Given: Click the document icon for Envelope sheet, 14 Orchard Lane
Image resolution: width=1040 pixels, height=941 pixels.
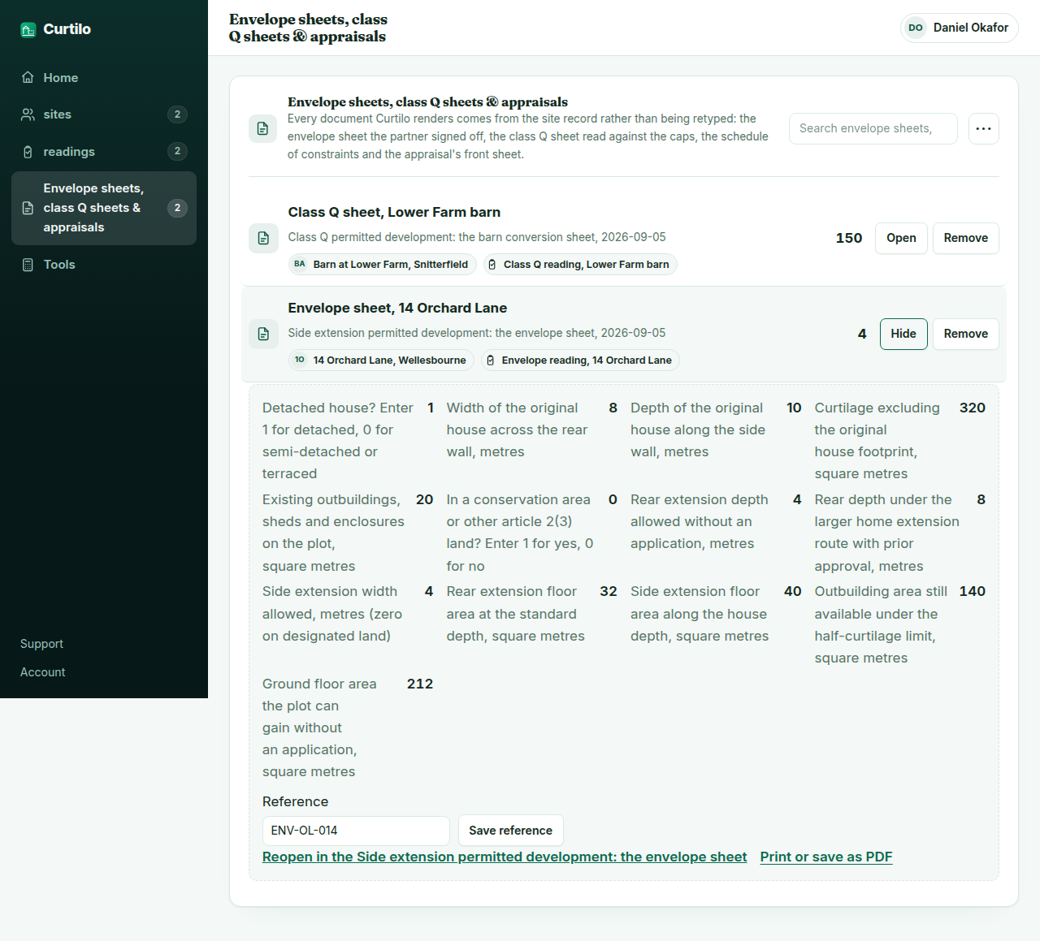Looking at the screenshot, I should [x=263, y=334].
